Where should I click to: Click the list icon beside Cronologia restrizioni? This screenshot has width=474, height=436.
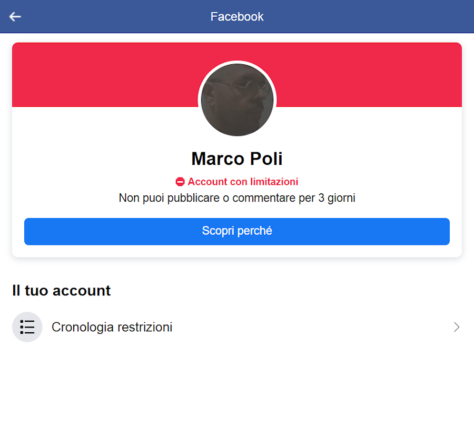(27, 327)
